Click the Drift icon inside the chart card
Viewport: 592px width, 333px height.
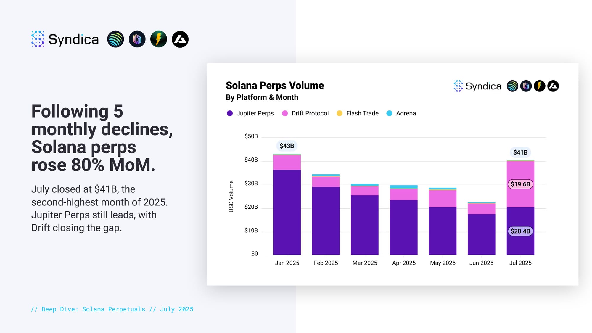point(526,86)
